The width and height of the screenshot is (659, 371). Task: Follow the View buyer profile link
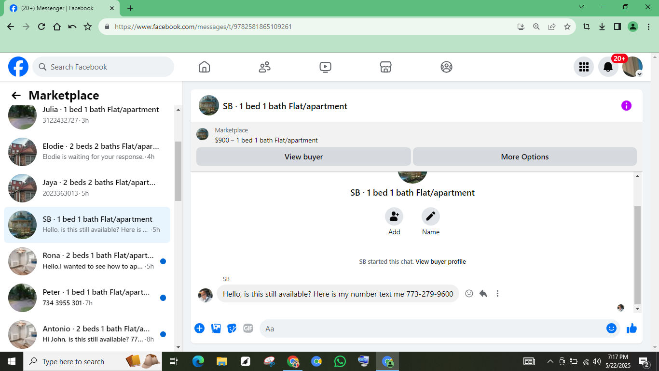pos(440,262)
